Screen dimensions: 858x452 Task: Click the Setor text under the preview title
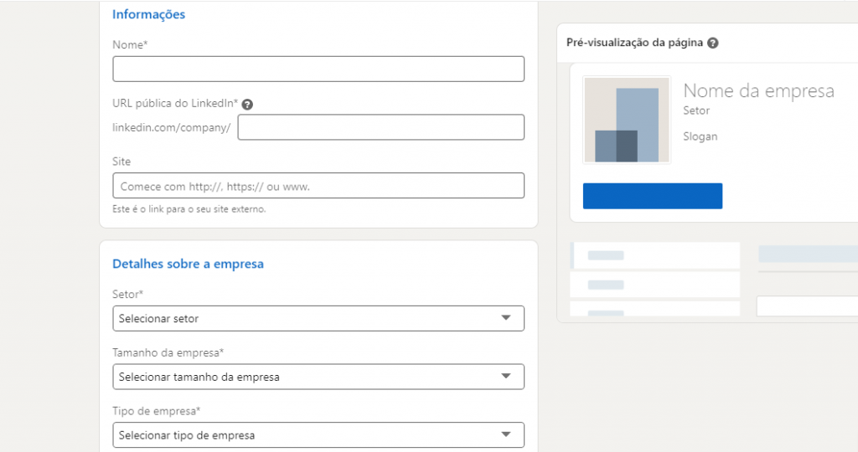pos(696,110)
